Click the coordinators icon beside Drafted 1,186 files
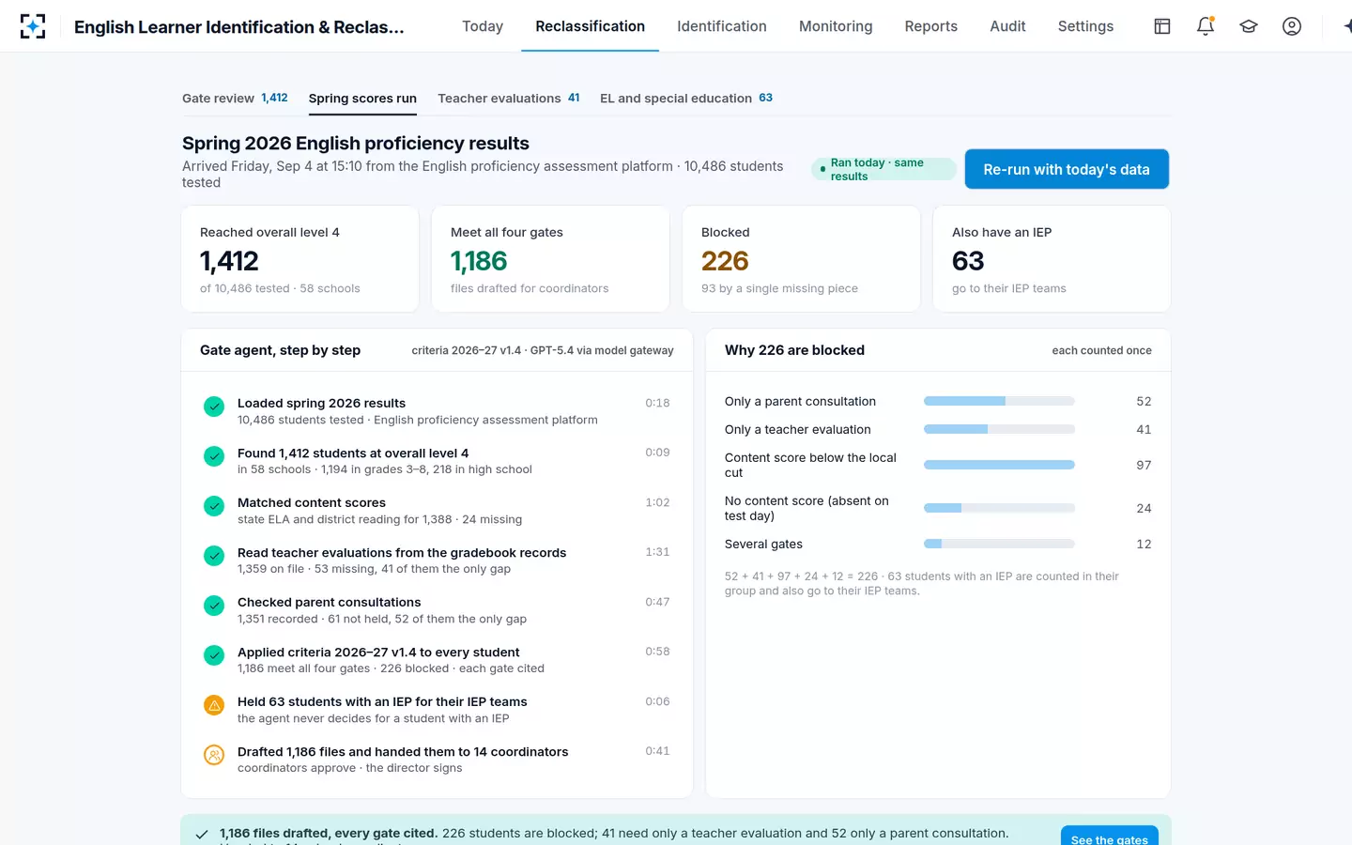 click(x=214, y=755)
